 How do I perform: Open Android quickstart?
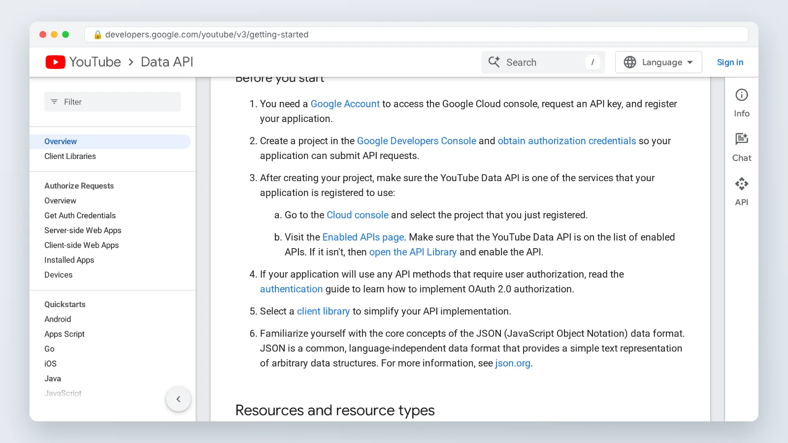coord(58,319)
